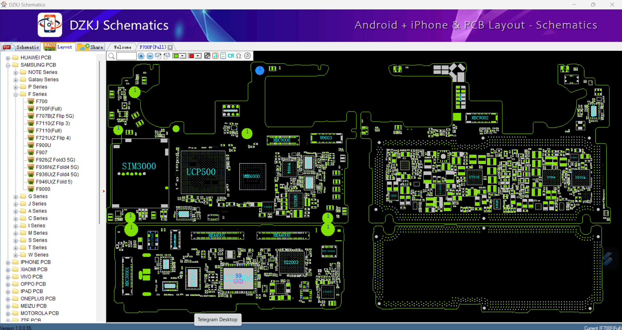622x330 pixels.
Task: Switch to the Schematic tab
Action: pyautogui.click(x=21, y=47)
